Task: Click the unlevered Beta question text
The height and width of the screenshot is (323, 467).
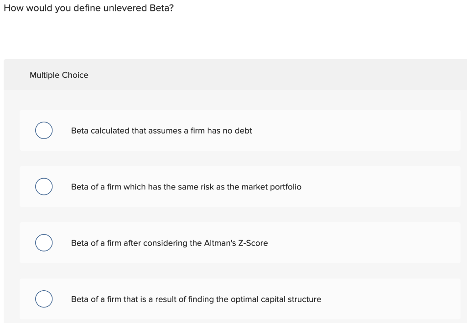Action: tap(89, 8)
